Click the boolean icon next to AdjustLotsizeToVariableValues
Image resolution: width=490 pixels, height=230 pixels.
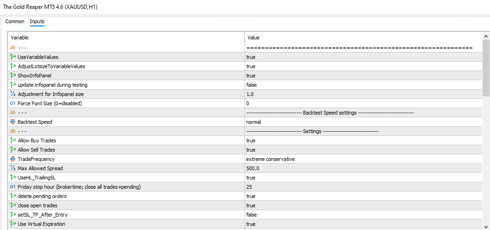[13, 66]
